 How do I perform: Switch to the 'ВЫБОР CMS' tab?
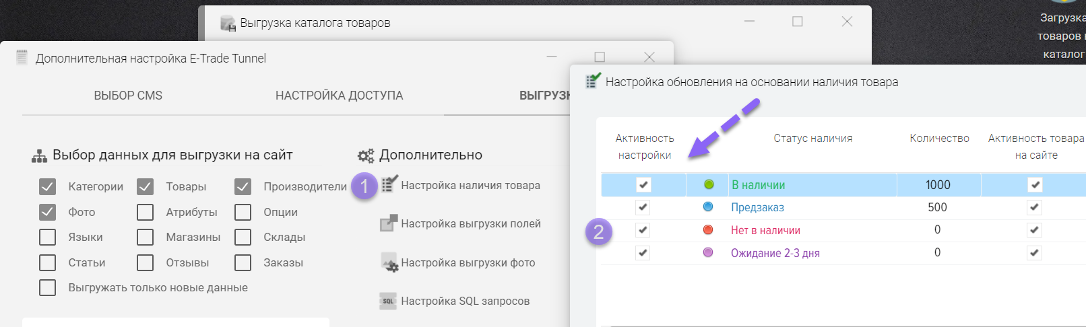128,96
